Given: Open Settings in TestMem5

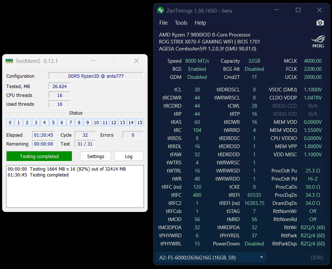Looking at the screenshot, I should (x=96, y=156).
